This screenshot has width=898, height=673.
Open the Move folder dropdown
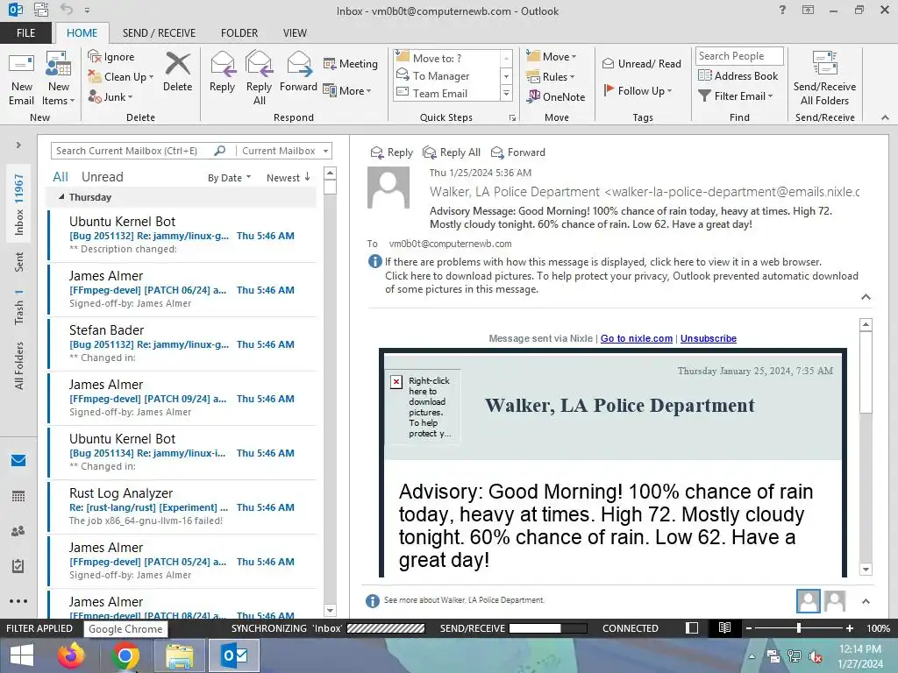click(552, 57)
